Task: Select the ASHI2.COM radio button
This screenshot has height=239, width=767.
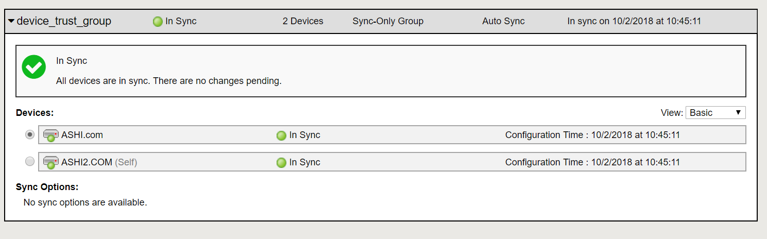Action: (x=30, y=162)
